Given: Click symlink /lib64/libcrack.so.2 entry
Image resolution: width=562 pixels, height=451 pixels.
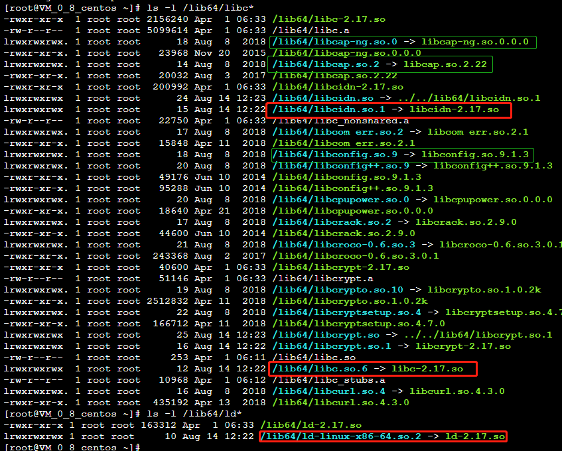Looking at the screenshot, I should (394, 222).
